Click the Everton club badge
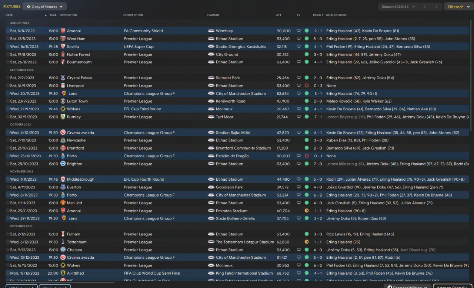474x288 pixels. point(63,187)
